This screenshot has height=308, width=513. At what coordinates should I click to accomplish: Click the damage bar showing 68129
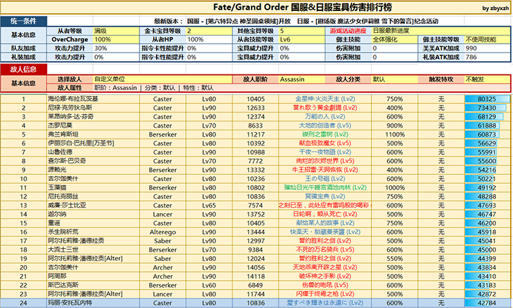coord(484,117)
